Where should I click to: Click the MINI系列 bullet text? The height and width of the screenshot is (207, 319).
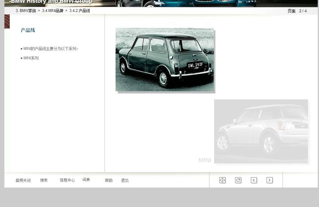click(x=31, y=58)
